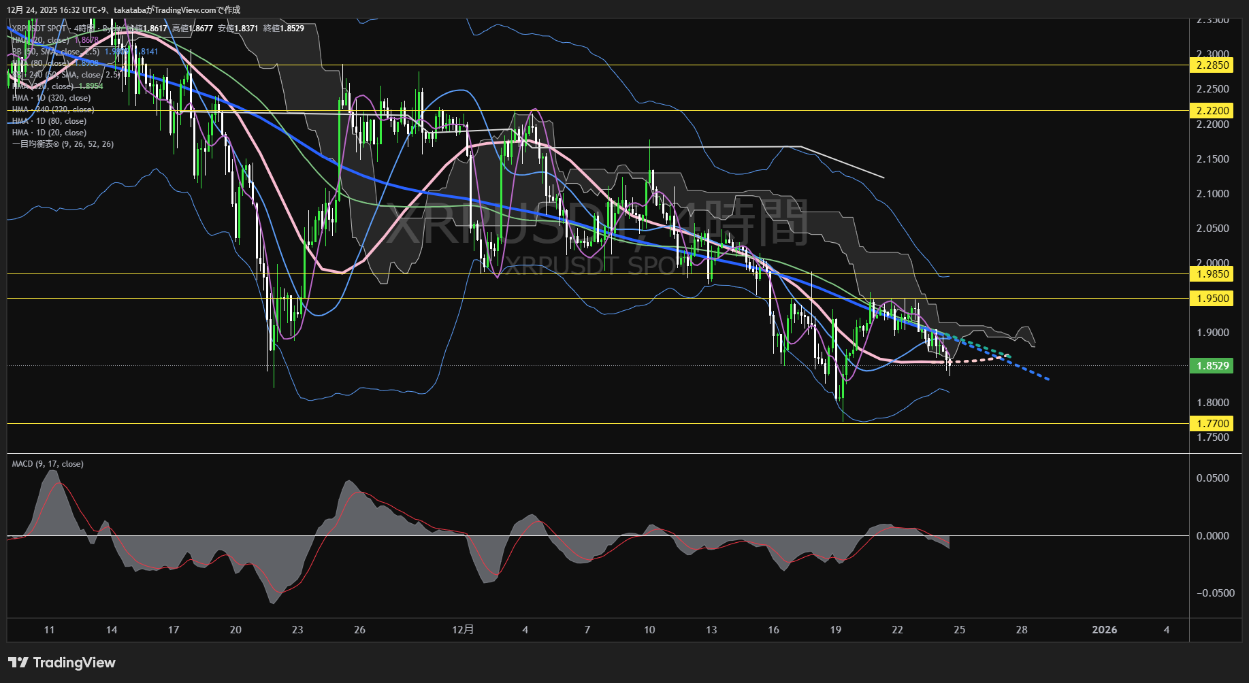Viewport: 1249px width, 683px height.
Task: Click the HMA · 1D (320, close) legend
Action: (51, 98)
